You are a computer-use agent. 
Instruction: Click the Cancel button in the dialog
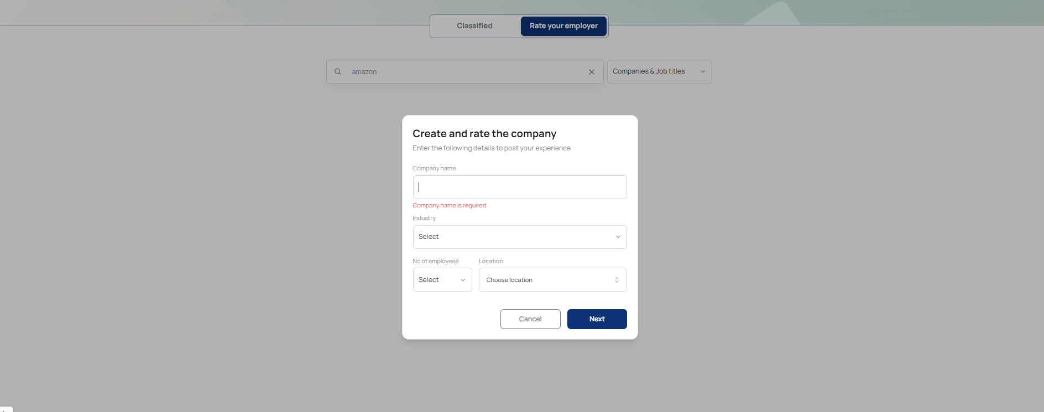pyautogui.click(x=530, y=319)
